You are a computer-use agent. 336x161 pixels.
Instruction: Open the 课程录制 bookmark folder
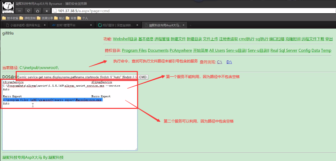pyautogui.click(x=28, y=18)
